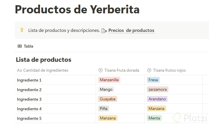This screenshot has width=209, height=125.
Task: Click the blue Fresa tag
Action: click(153, 80)
